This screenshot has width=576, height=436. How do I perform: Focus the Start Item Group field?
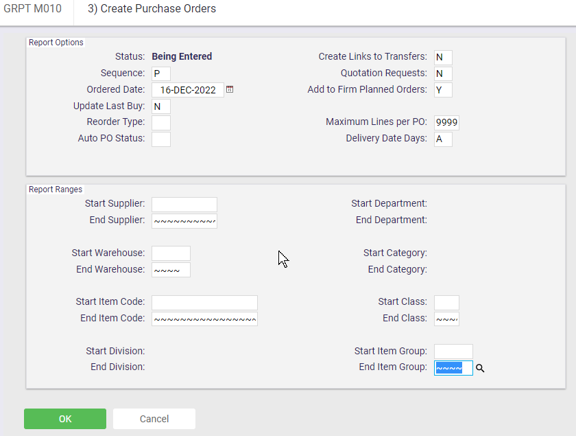click(453, 352)
